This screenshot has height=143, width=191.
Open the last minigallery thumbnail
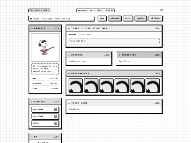pyautogui.click(x=153, y=85)
